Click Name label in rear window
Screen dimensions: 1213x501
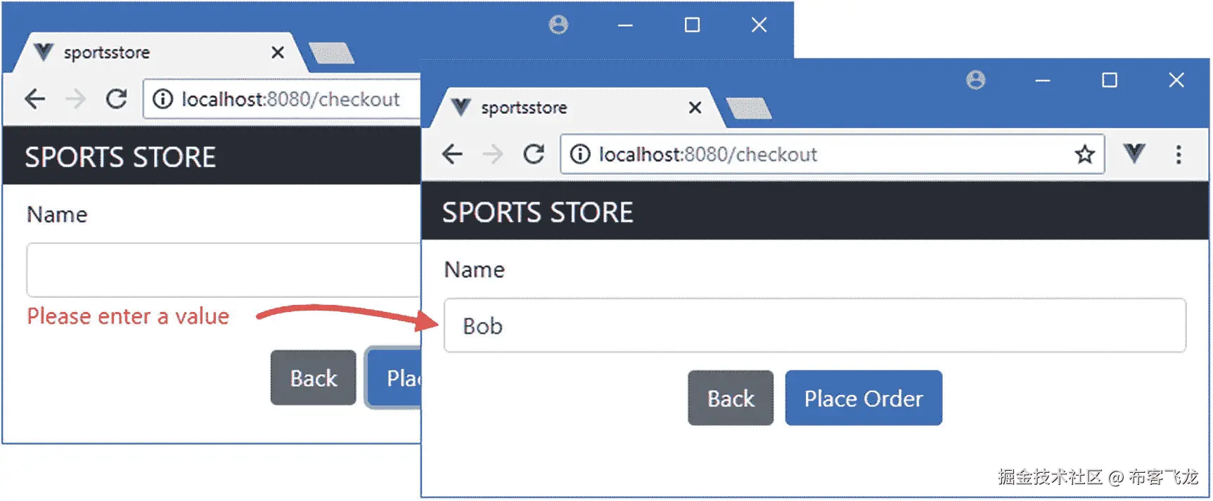(x=57, y=214)
